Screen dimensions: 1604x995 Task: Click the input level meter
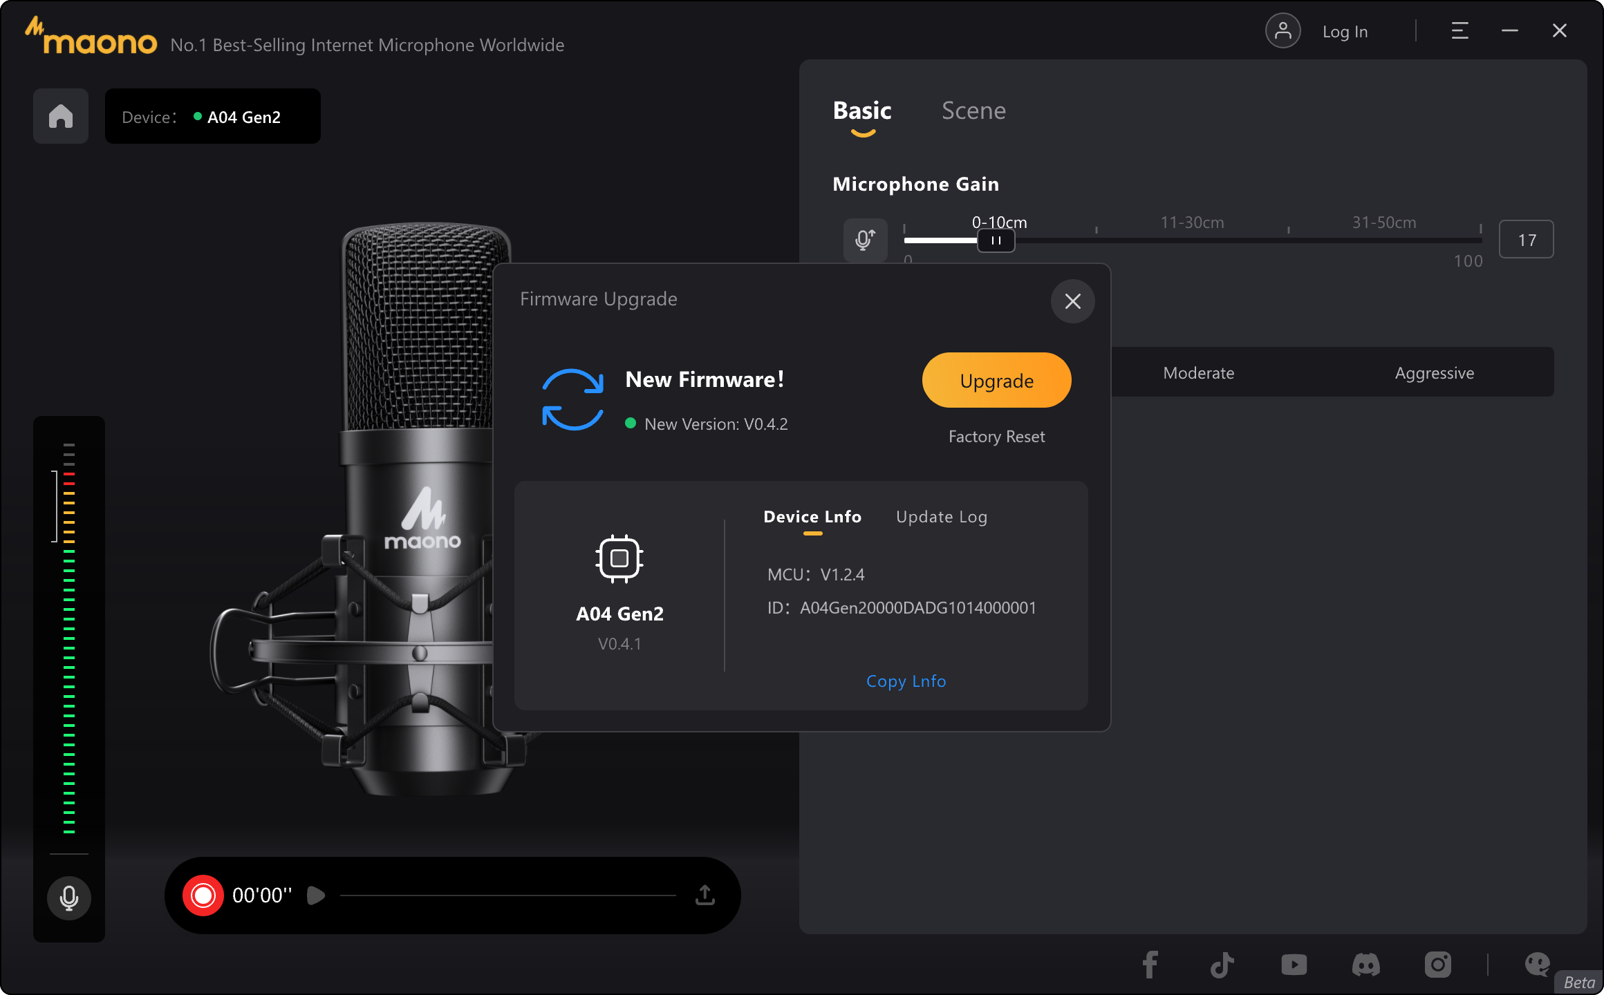point(69,639)
